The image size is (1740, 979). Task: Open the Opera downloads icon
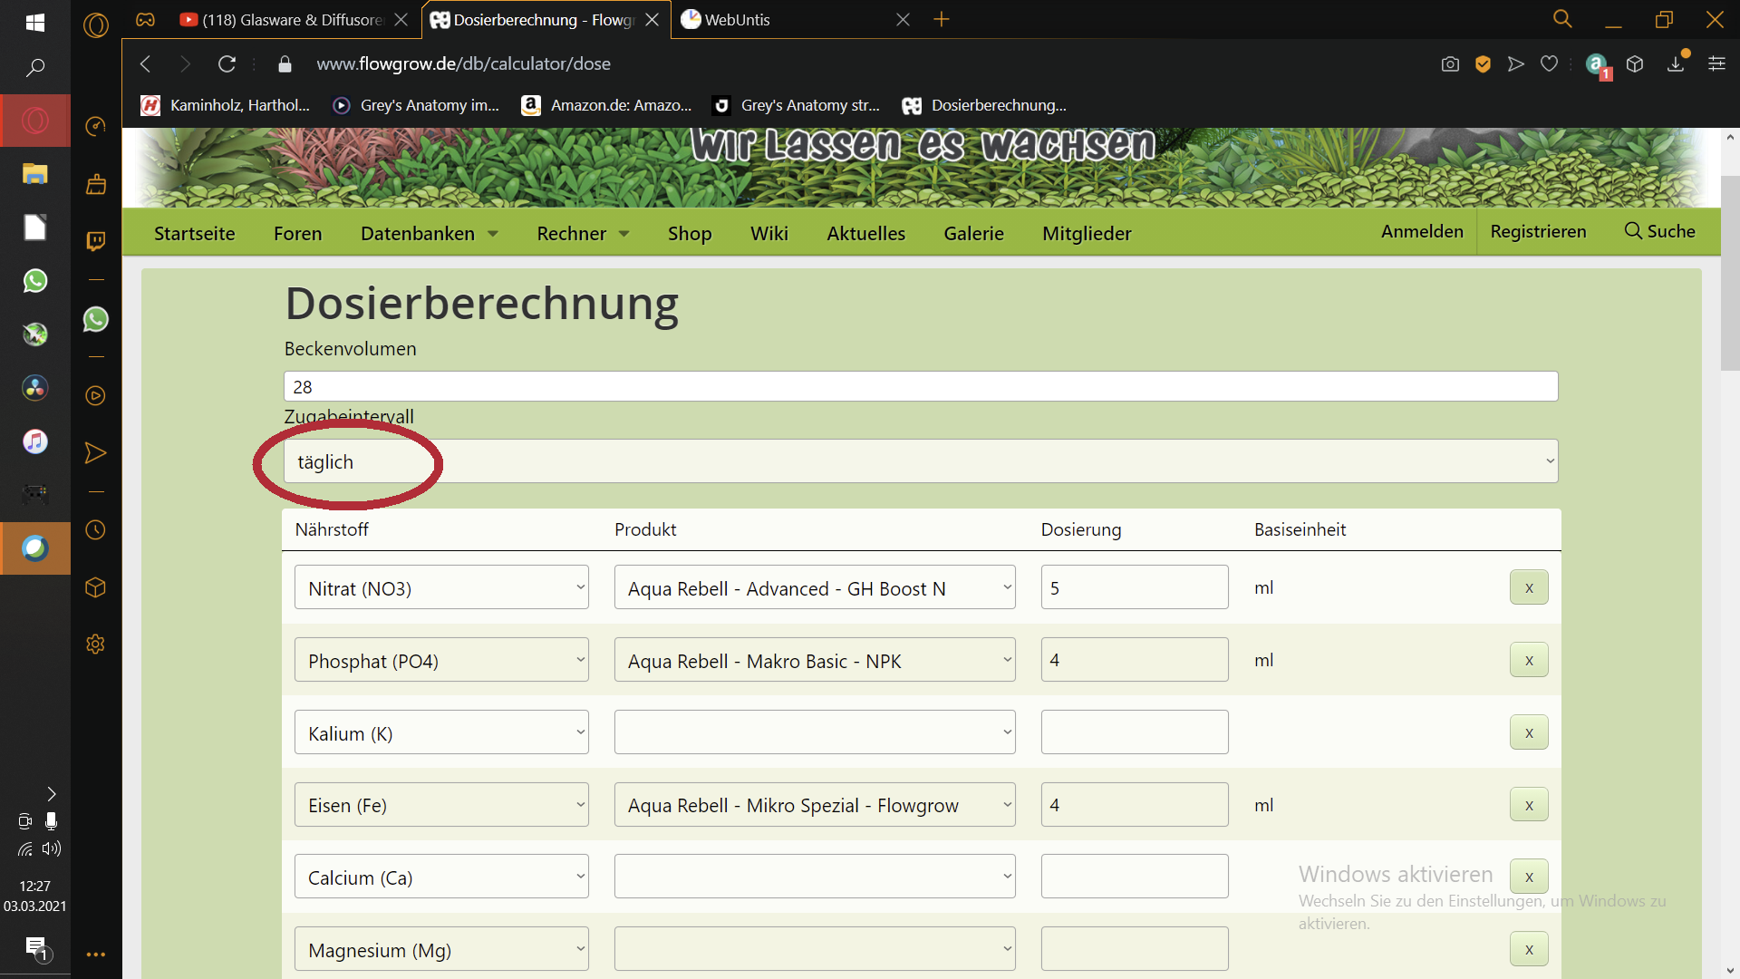(1676, 63)
